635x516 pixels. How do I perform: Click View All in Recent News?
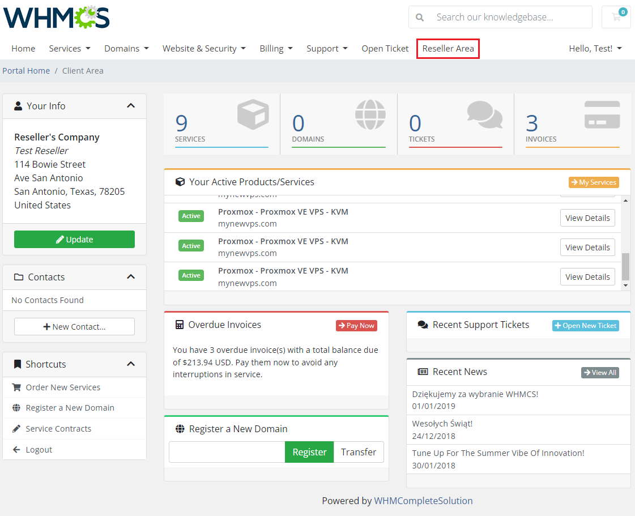[x=600, y=373]
